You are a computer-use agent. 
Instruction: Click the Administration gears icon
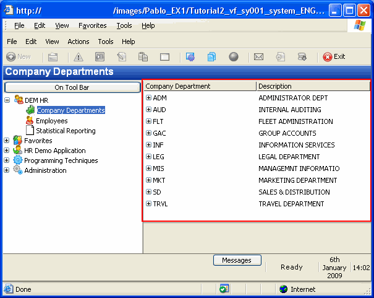pyautogui.click(x=18, y=170)
